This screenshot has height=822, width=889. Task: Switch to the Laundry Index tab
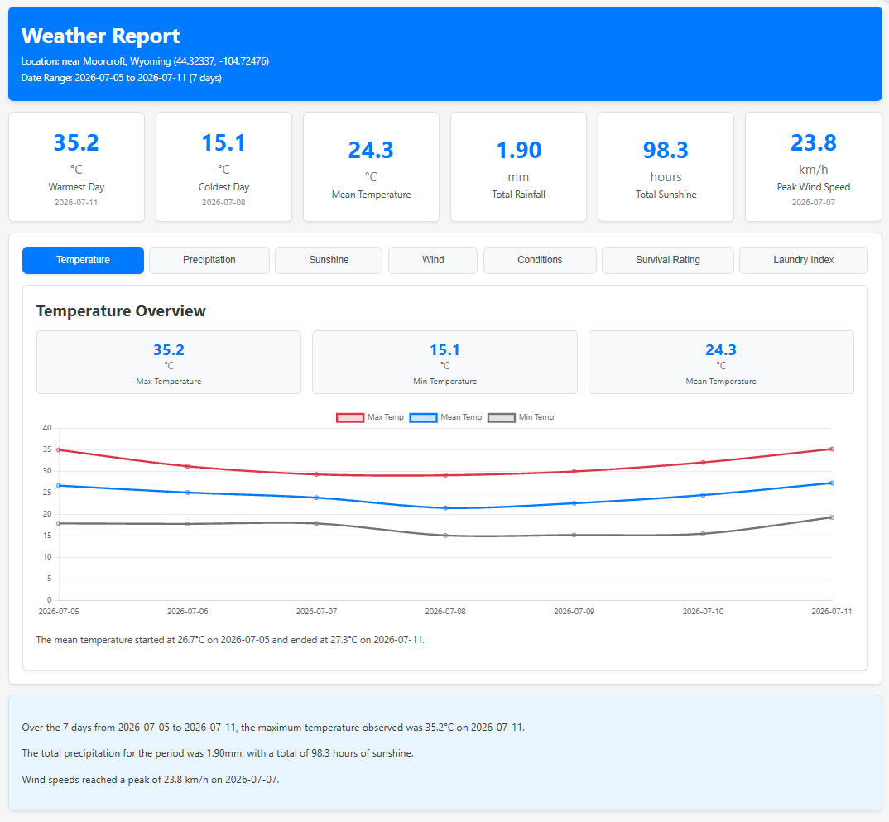[804, 260]
